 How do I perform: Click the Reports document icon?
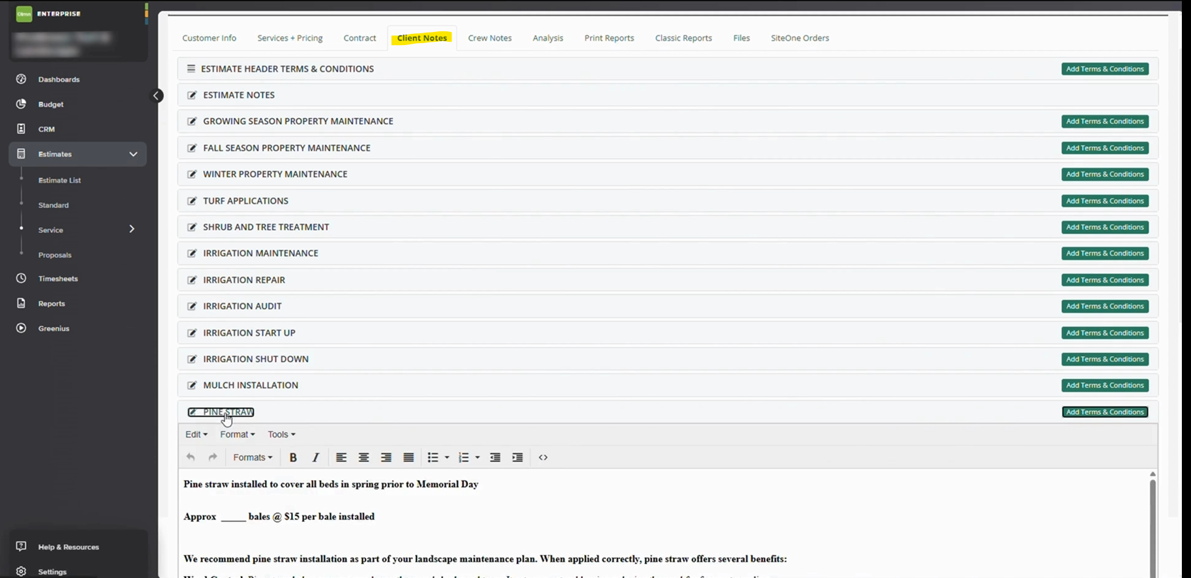21,303
